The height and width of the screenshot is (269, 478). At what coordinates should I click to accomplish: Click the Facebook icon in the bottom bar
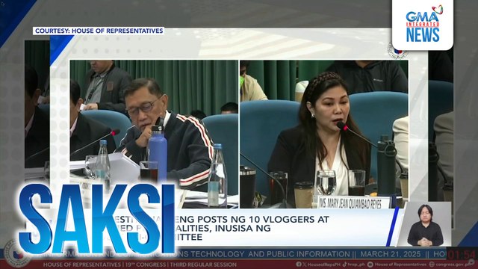coord(299,265)
